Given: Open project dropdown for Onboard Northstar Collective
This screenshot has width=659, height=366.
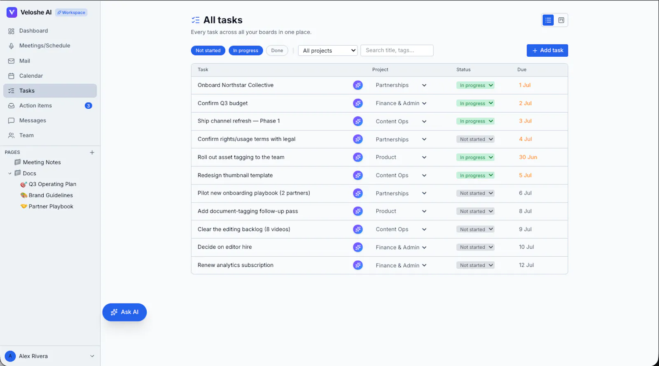Looking at the screenshot, I should coord(401,85).
